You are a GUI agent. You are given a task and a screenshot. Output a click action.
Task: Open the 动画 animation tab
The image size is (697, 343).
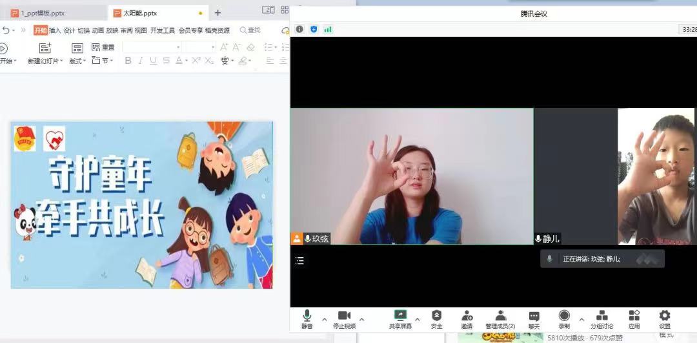[98, 30]
